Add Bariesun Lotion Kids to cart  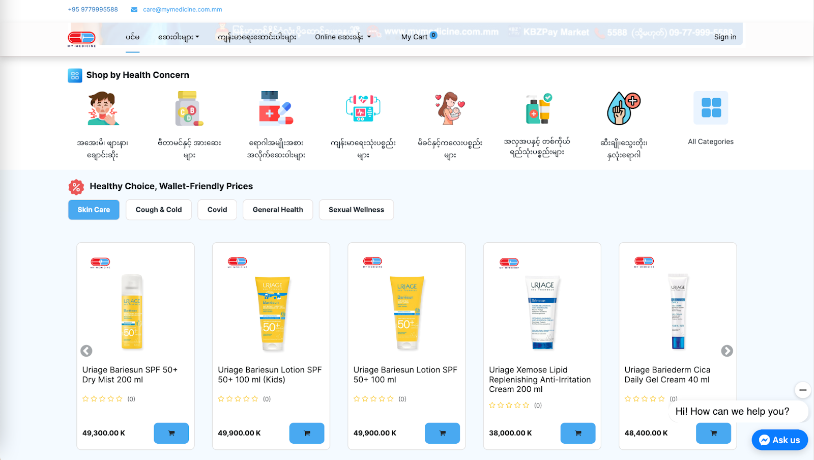(x=307, y=433)
